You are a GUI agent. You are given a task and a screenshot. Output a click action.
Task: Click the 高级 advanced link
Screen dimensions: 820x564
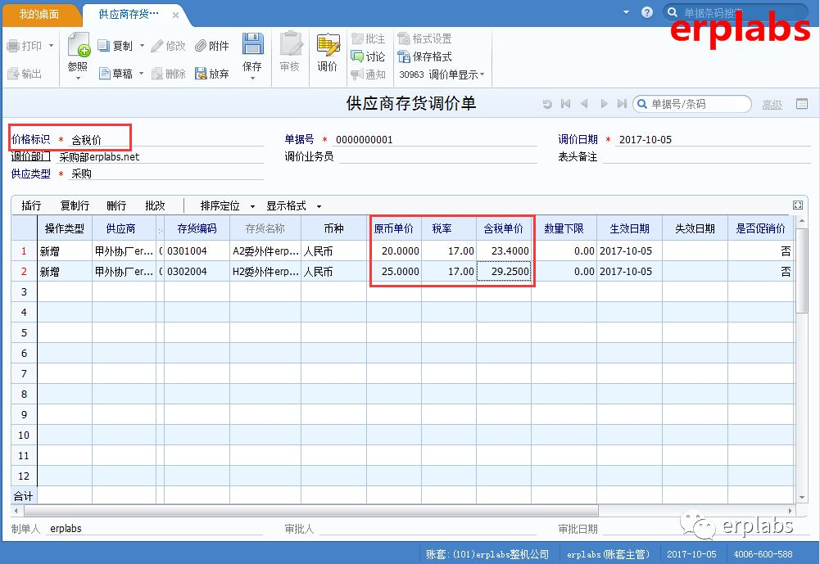tap(772, 105)
